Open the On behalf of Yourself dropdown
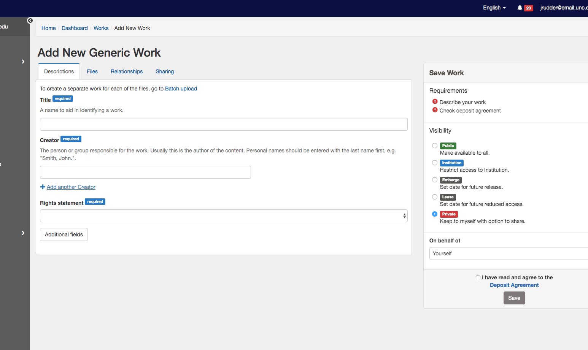 [509, 253]
